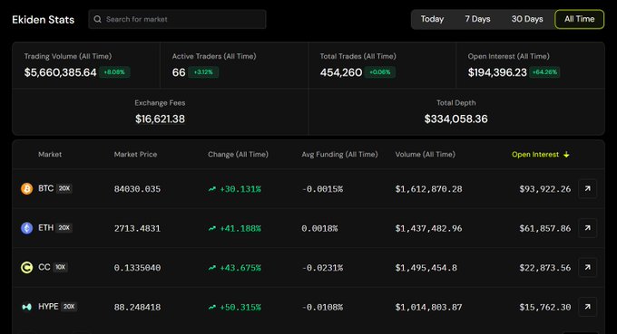This screenshot has height=334, width=617.
Task: Click BTC avg funding -0.0015%
Action: coord(322,189)
